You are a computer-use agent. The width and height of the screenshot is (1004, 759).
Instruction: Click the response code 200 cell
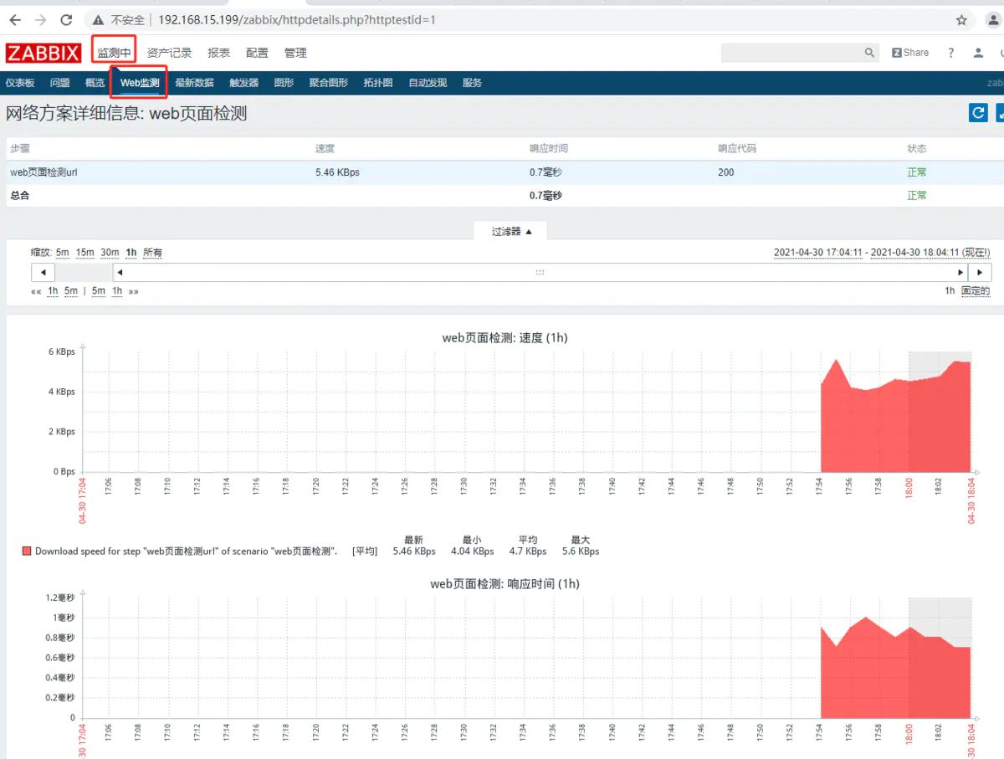(x=725, y=172)
